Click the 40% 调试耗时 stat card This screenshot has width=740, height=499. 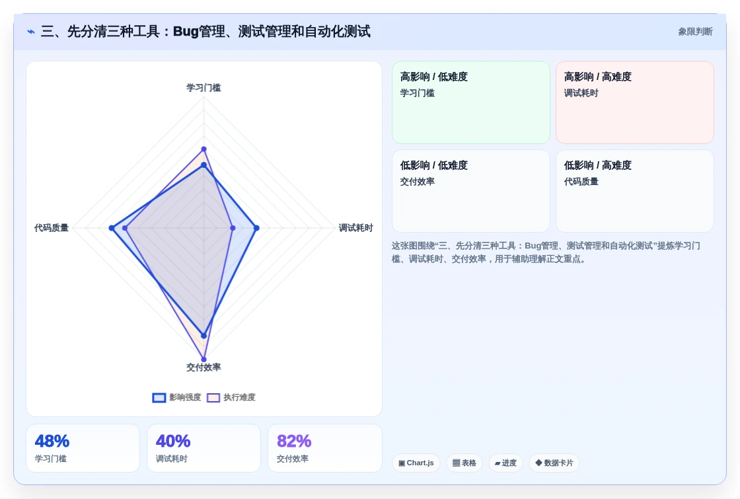coord(204,448)
